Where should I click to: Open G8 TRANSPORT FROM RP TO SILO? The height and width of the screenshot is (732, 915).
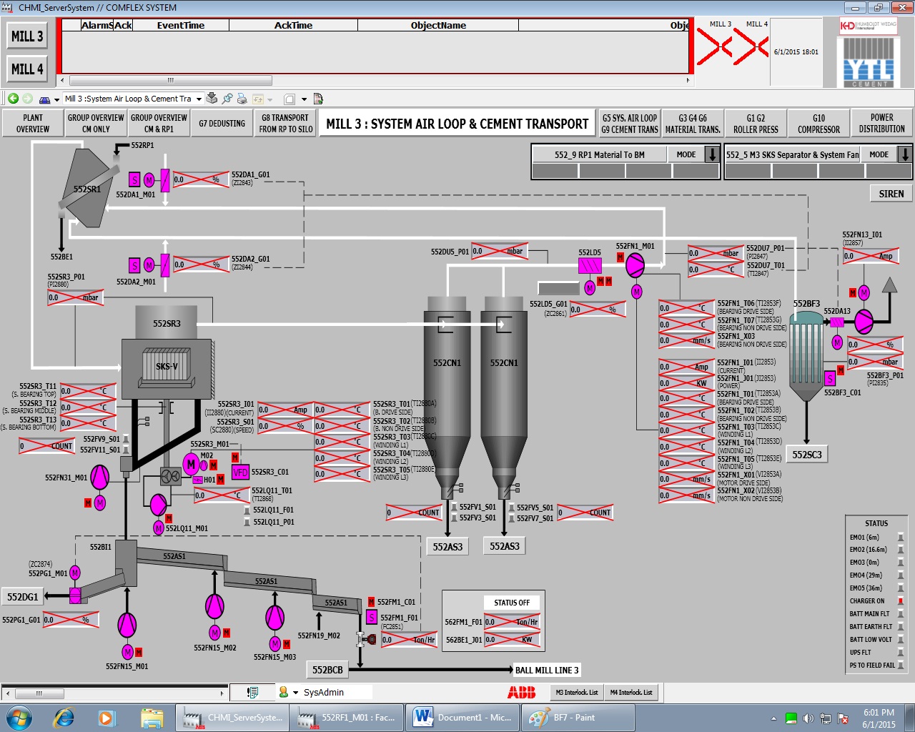[285, 124]
